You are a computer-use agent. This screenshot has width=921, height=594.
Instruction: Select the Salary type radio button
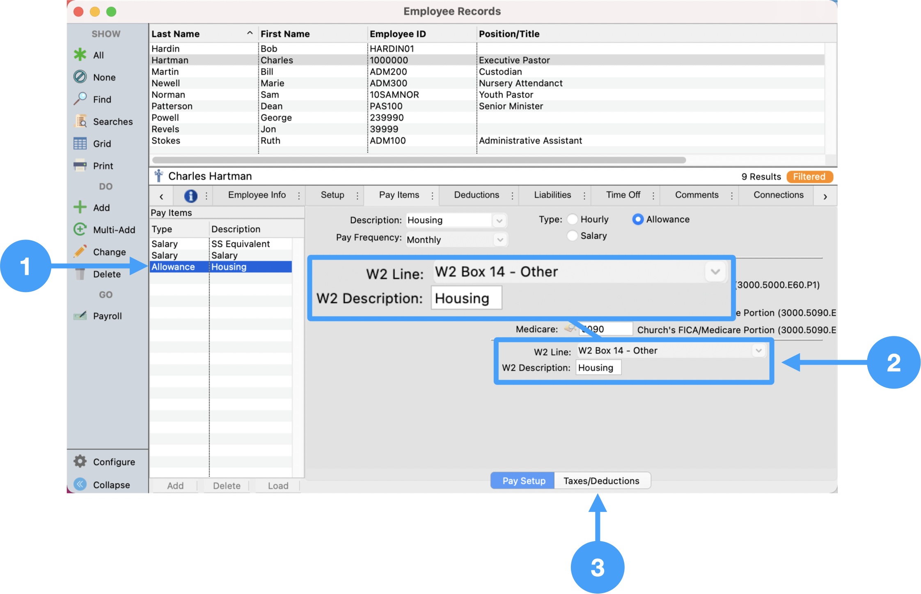(572, 236)
